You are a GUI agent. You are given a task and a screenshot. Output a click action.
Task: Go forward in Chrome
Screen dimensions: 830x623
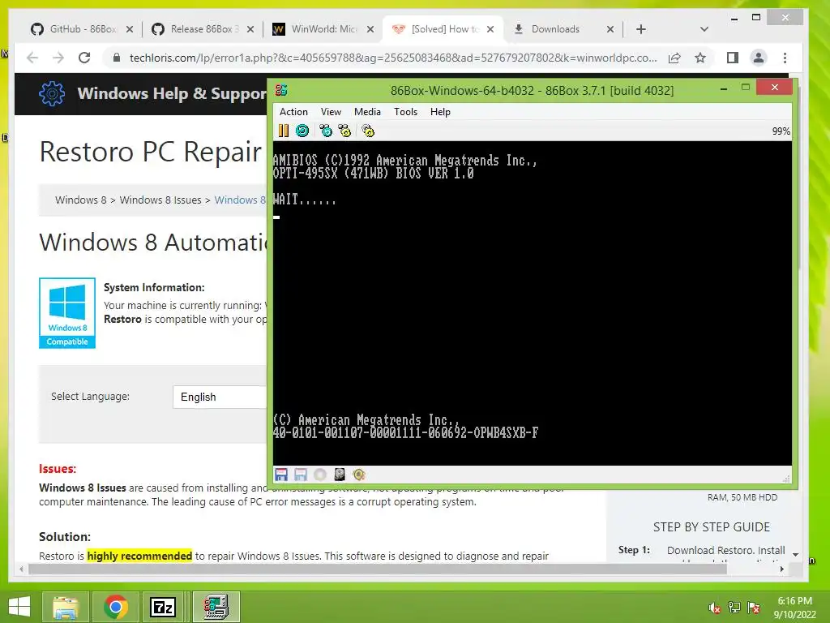point(58,58)
